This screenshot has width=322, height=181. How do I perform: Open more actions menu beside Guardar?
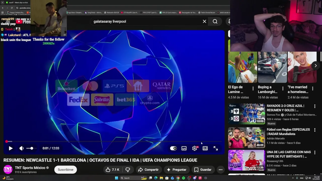[221, 170]
